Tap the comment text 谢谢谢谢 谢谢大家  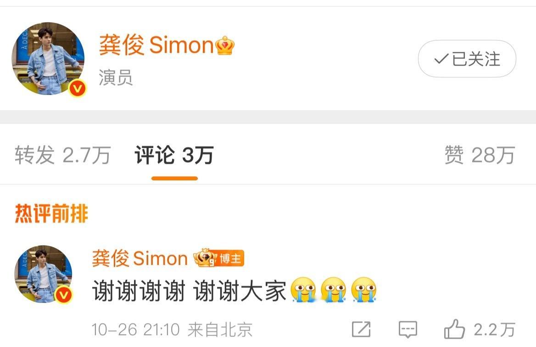(x=189, y=291)
